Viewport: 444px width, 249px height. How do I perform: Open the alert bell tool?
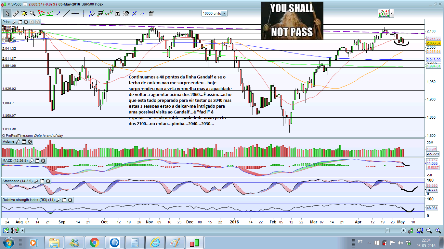click(x=24, y=13)
